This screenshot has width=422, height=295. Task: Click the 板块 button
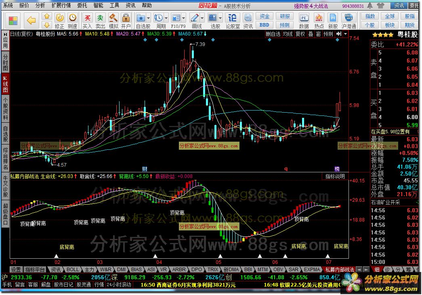coord(390,25)
